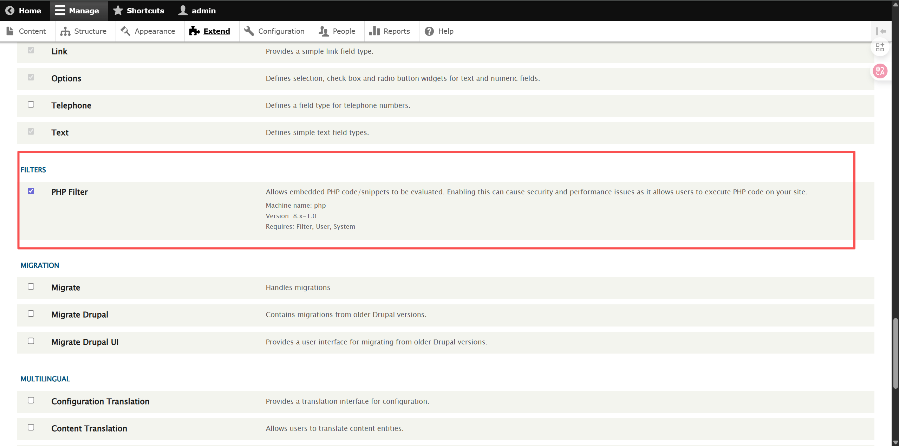Screen dimensions: 899x446
Task: Click the admin account link
Action: (x=199, y=11)
